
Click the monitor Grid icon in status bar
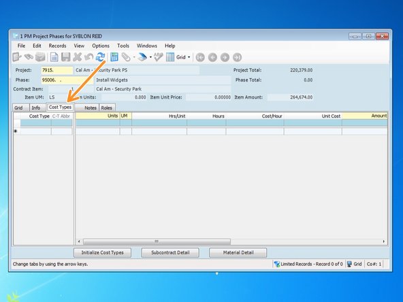coord(349,264)
